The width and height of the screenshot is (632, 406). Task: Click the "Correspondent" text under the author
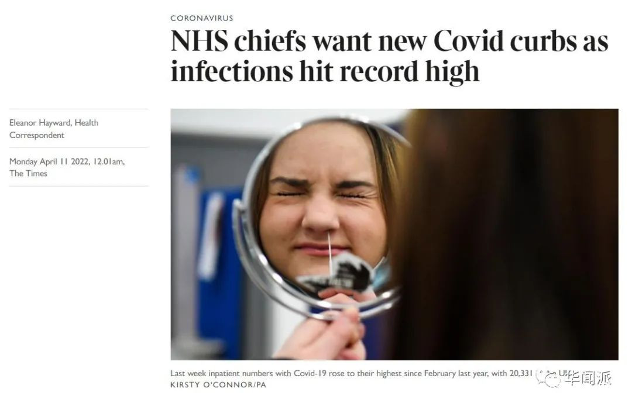pos(37,135)
